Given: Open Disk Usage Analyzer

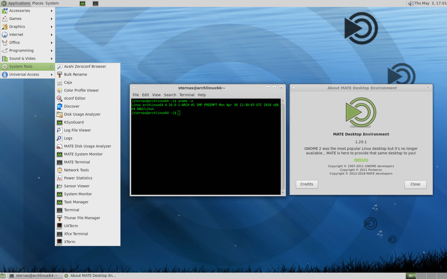Looking at the screenshot, I should (88, 114).
